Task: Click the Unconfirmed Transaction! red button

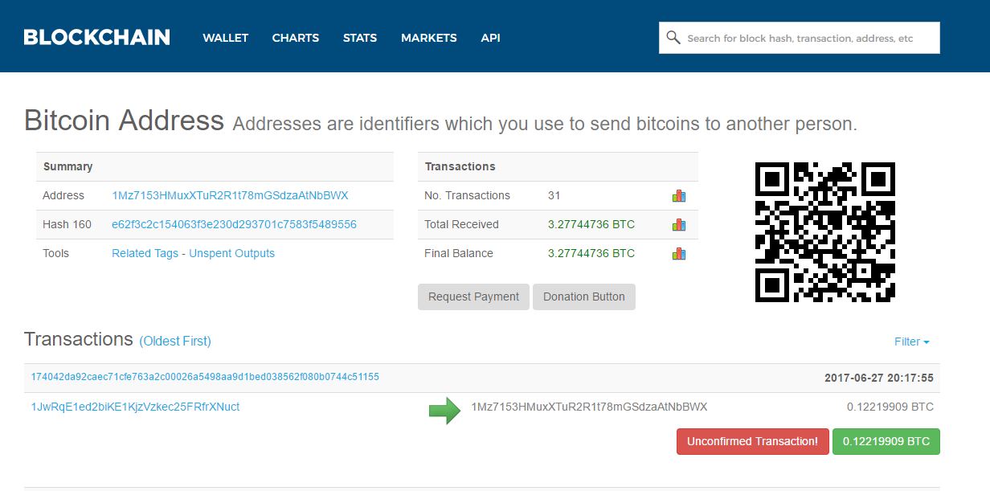Action: [753, 441]
